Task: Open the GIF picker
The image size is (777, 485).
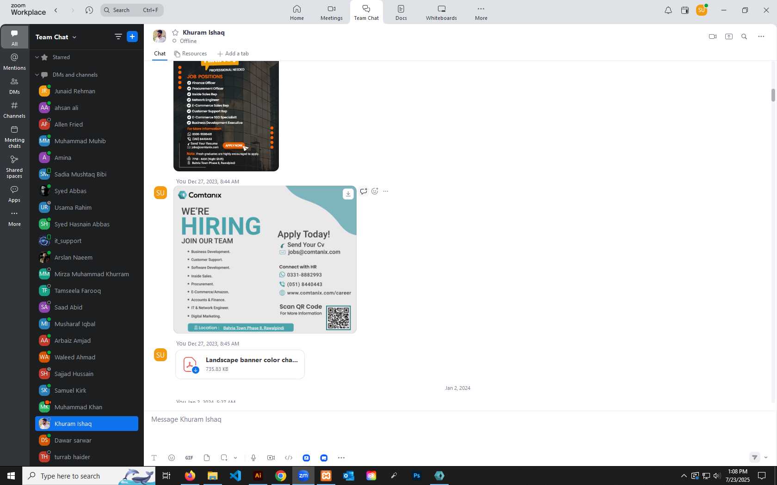Action: [189, 458]
